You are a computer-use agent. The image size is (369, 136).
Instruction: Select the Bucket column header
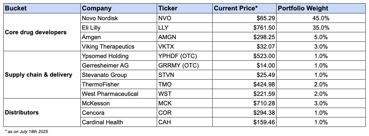42,8
